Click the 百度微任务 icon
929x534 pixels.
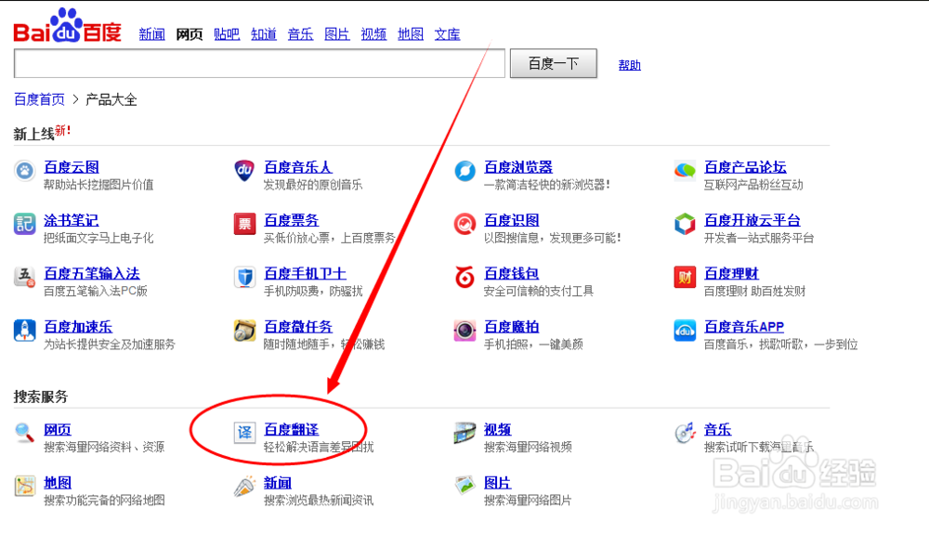tap(244, 331)
